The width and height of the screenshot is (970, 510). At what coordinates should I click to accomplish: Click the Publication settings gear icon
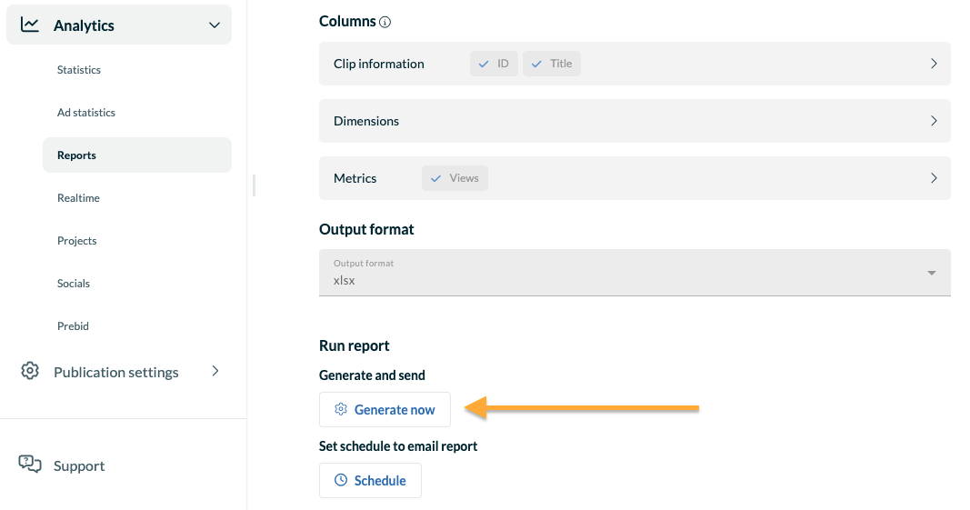tap(30, 371)
